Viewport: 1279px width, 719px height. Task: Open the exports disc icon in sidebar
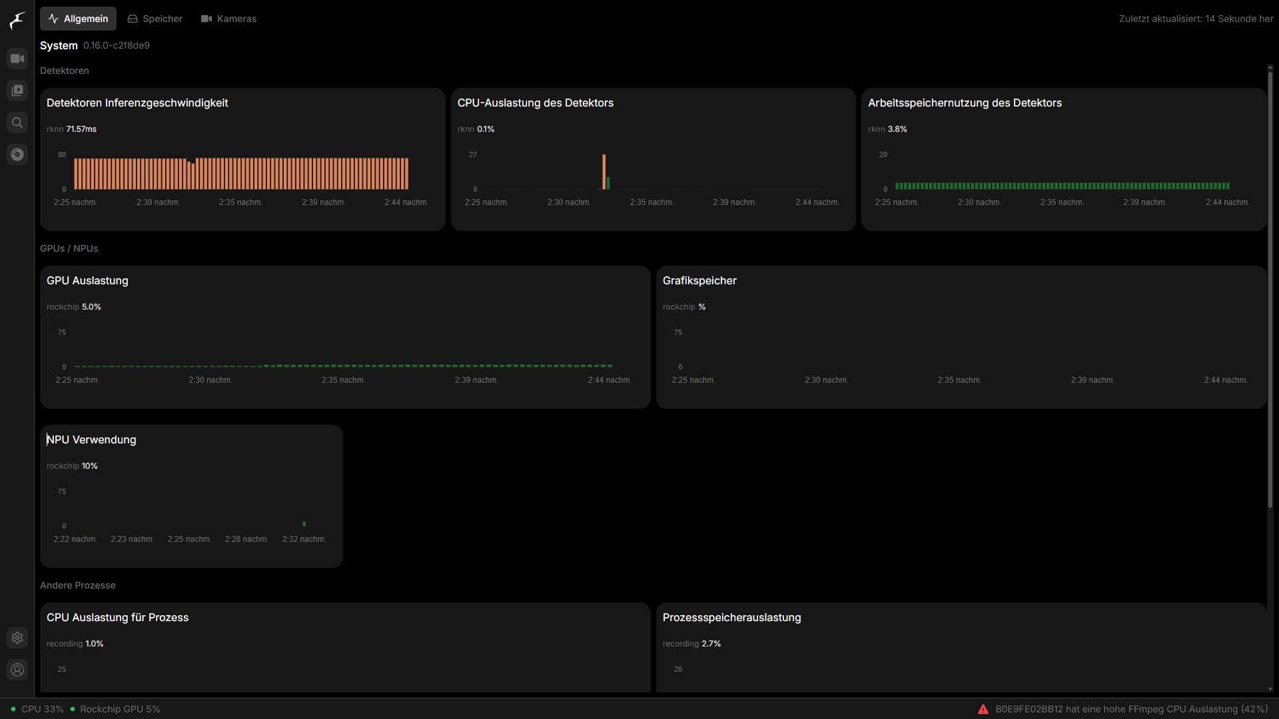point(17,154)
